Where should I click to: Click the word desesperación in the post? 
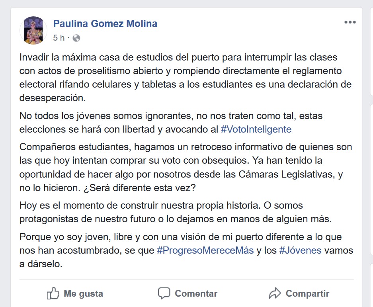52,98
